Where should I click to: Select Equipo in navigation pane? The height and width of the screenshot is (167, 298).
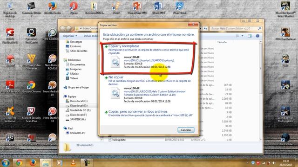pyautogui.click(x=70, y=96)
